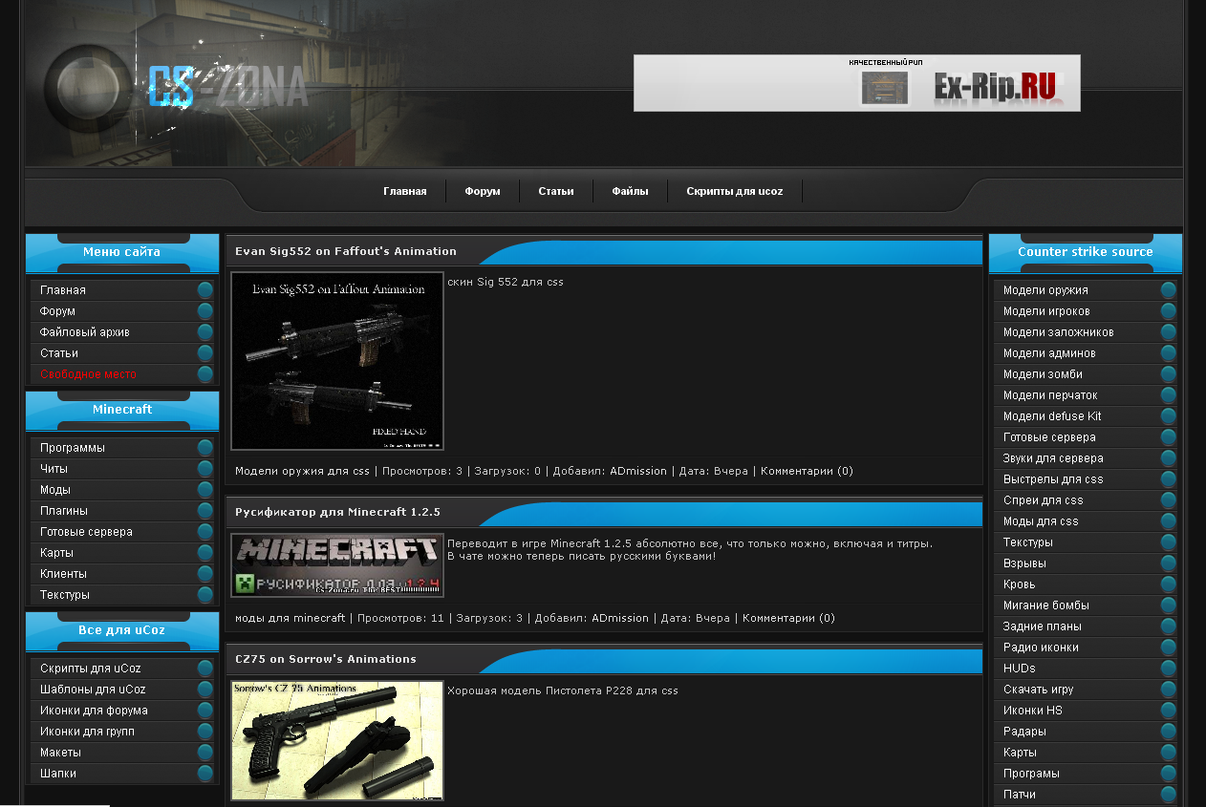
Task: Open Модели перчаток in the right sidebar
Action: coord(1050,395)
